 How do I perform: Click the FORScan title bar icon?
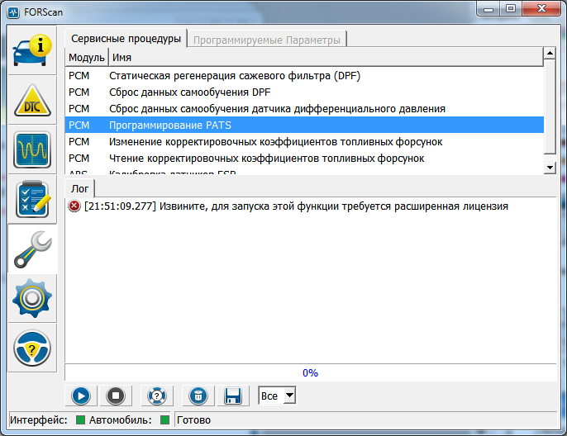click(13, 12)
